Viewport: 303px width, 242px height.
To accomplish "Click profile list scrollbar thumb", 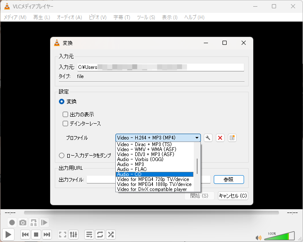I will 197,166.
